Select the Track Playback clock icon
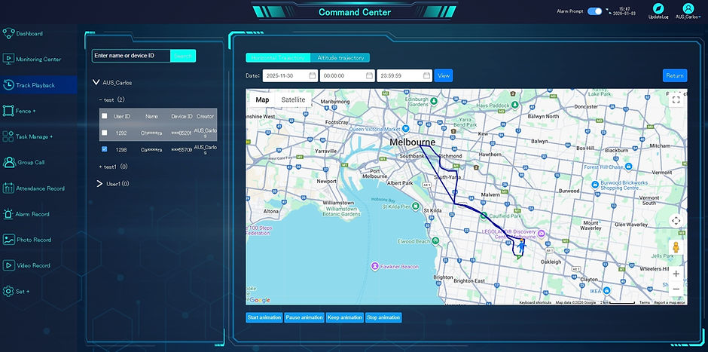 click(x=8, y=84)
